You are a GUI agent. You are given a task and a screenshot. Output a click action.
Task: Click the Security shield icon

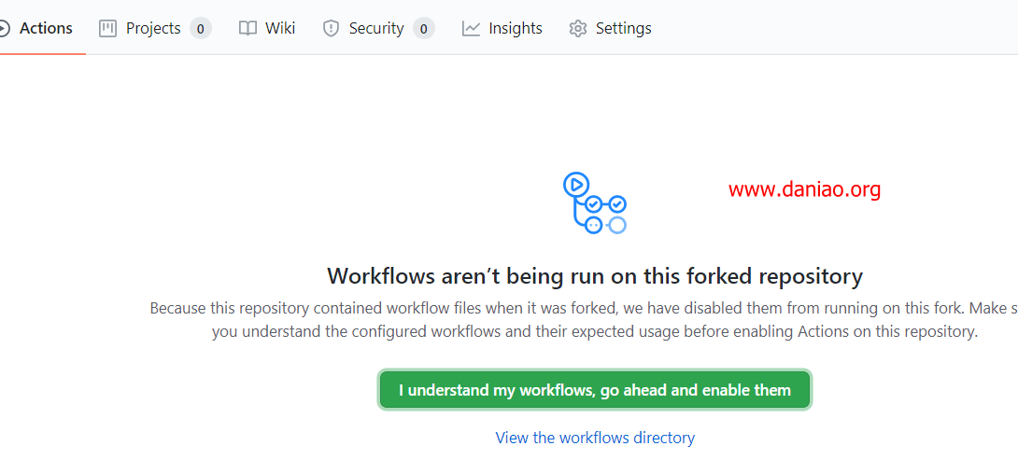(332, 29)
